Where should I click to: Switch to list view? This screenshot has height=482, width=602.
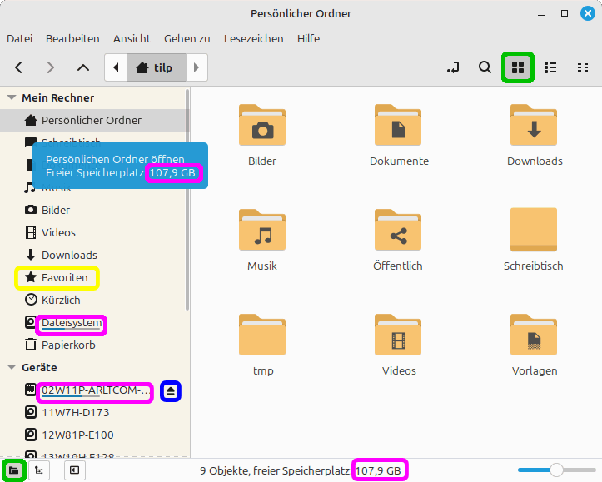point(550,67)
